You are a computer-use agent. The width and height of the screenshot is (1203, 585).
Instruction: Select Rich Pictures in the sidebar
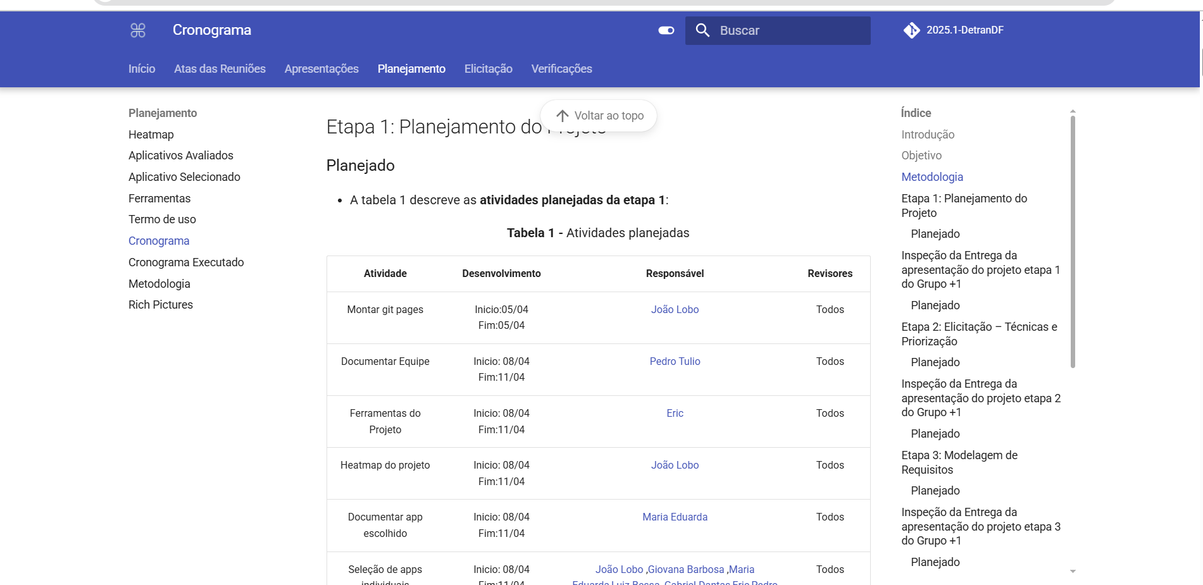(161, 305)
